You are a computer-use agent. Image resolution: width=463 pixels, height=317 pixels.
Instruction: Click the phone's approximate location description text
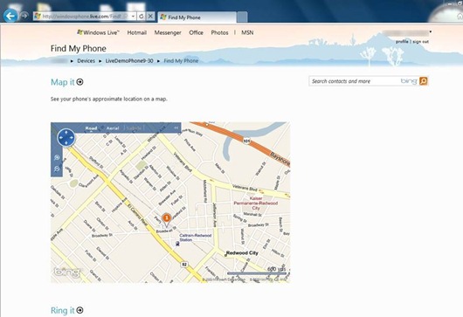109,100
